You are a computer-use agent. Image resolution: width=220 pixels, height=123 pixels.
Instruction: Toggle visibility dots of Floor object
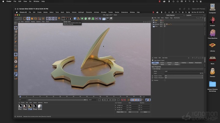pyautogui.click(x=162, y=26)
